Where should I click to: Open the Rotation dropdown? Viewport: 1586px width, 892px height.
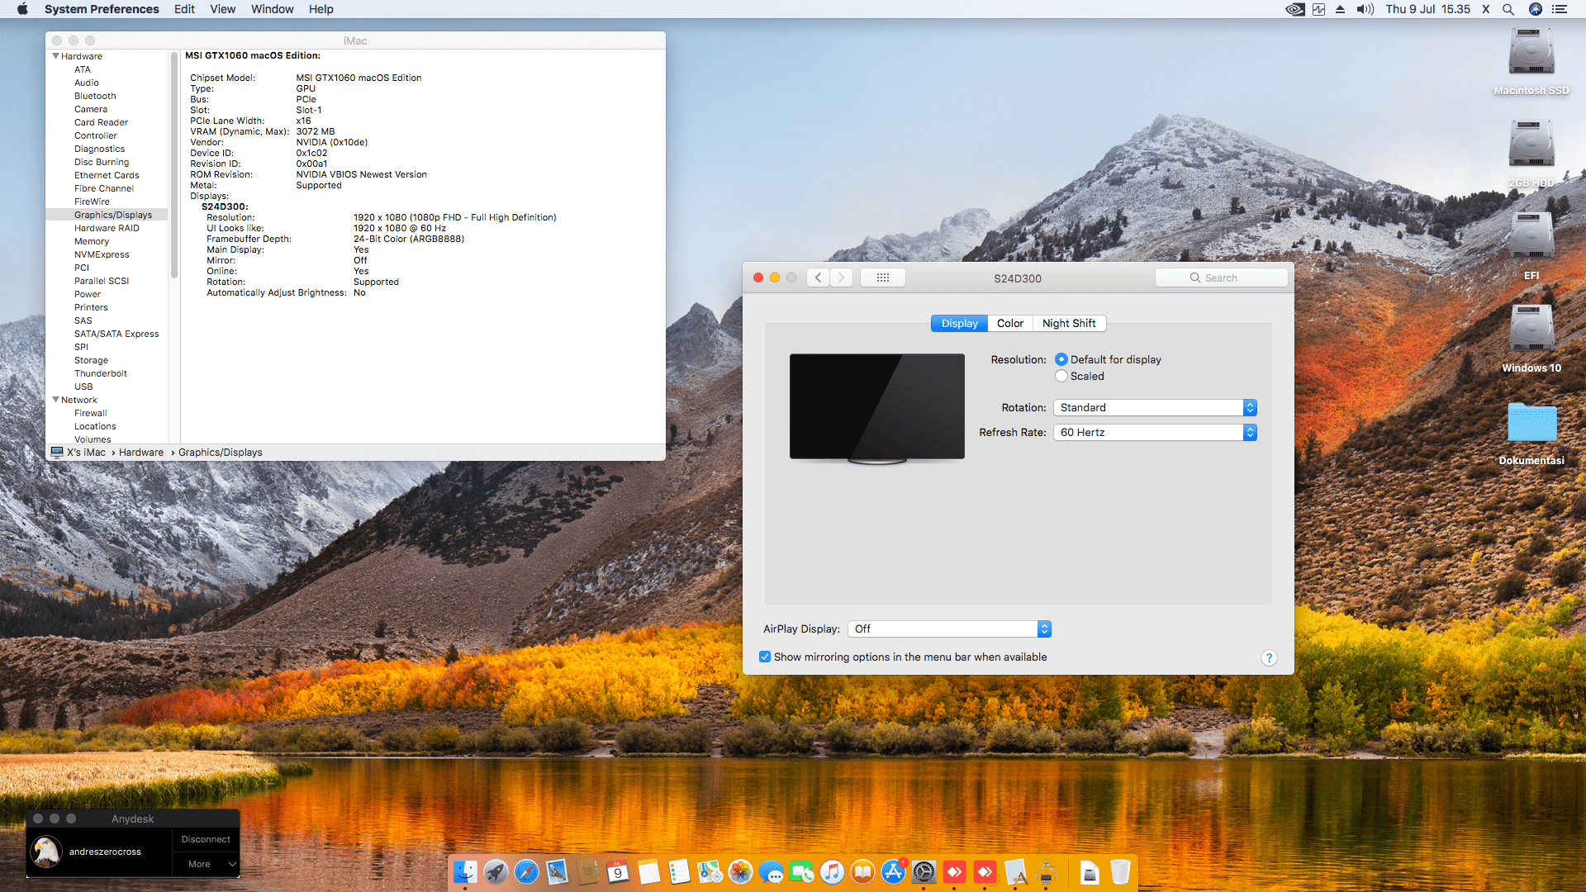tap(1155, 407)
